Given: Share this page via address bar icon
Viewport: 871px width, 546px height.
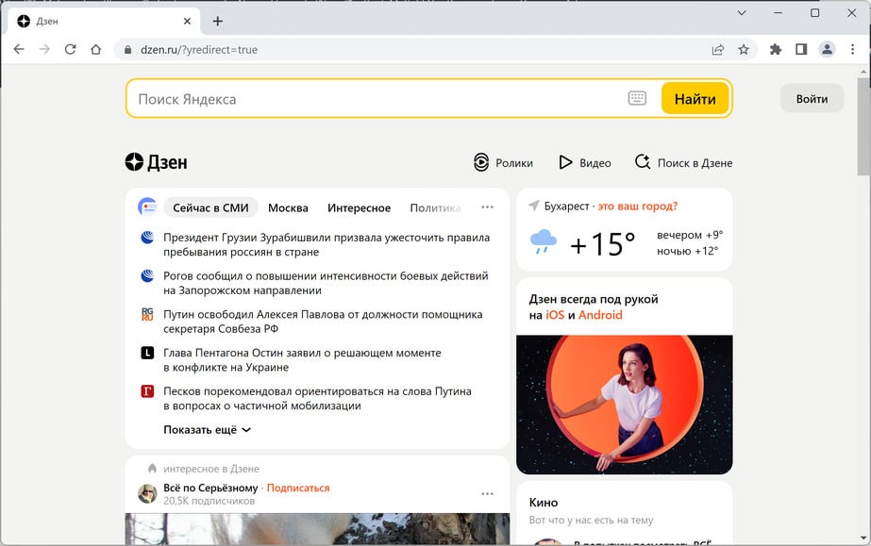Looking at the screenshot, I should point(718,50).
